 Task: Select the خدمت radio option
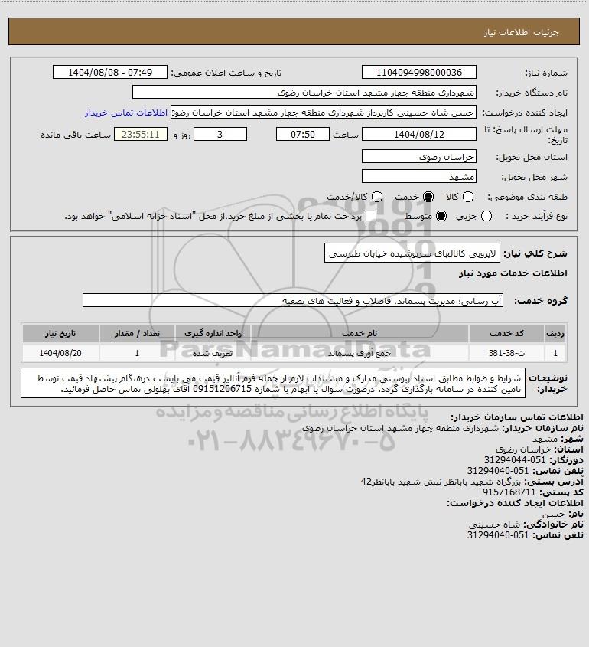(x=428, y=198)
